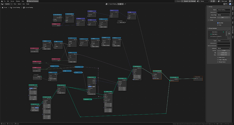Switch to the Node sidebar tab
Viewport: 234px width, 125px height.
(233, 13)
